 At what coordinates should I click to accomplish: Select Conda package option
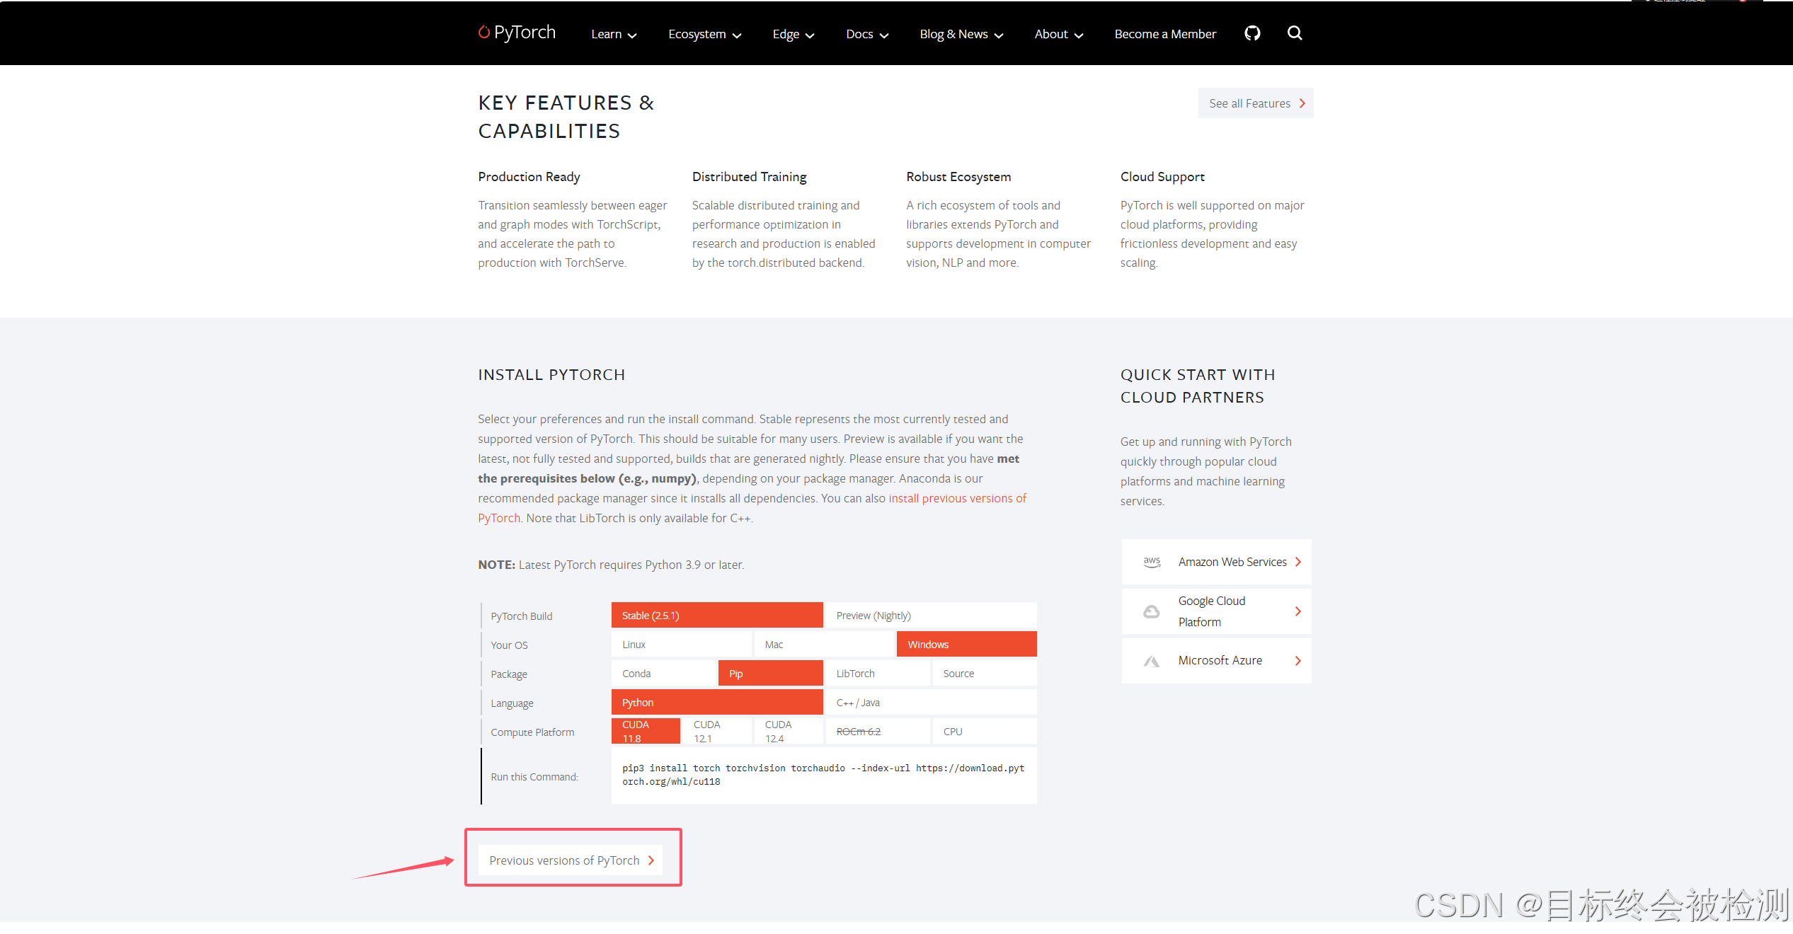(x=663, y=674)
